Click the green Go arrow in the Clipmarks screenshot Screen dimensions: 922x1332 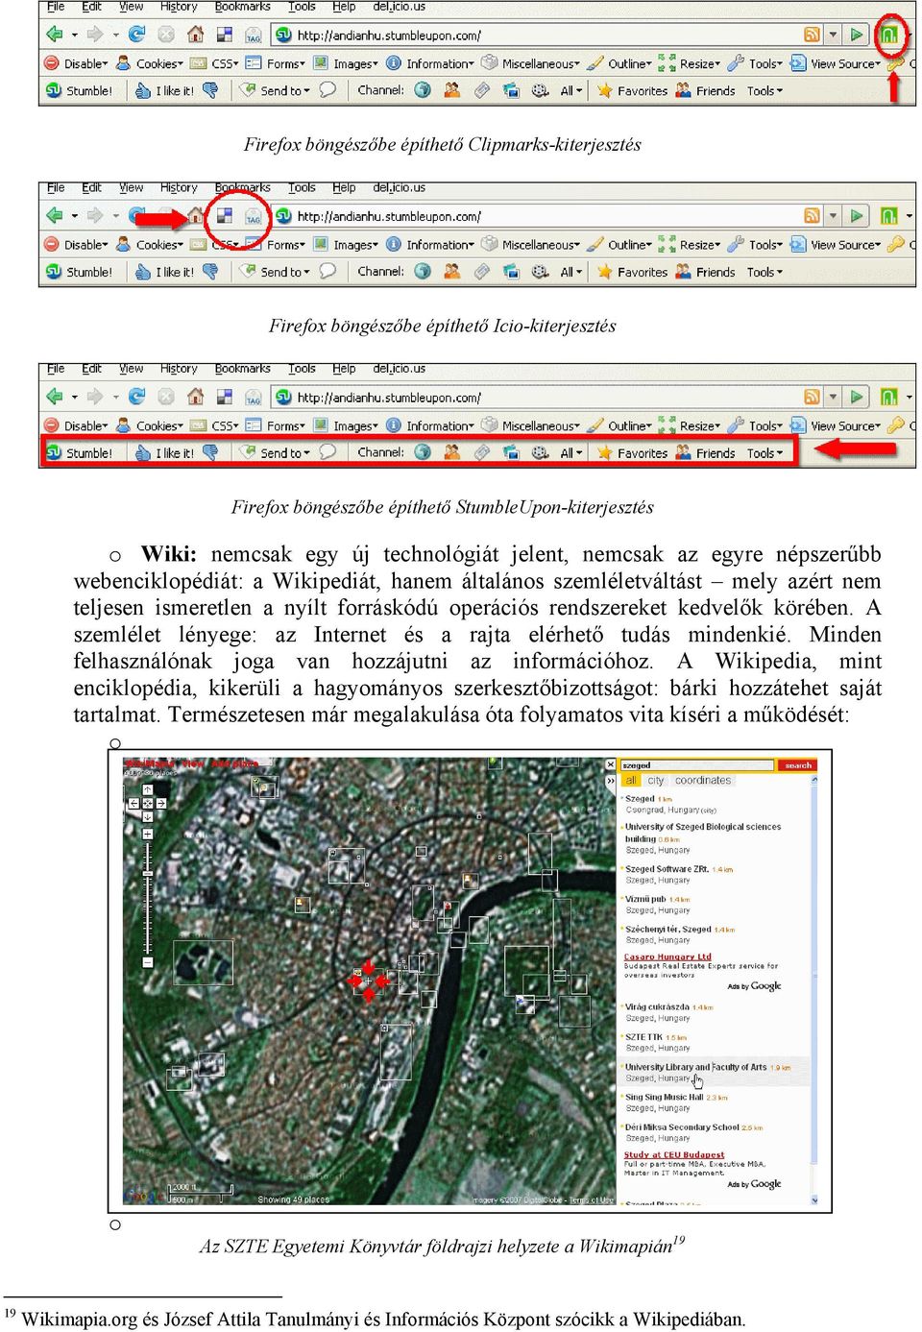click(x=857, y=35)
